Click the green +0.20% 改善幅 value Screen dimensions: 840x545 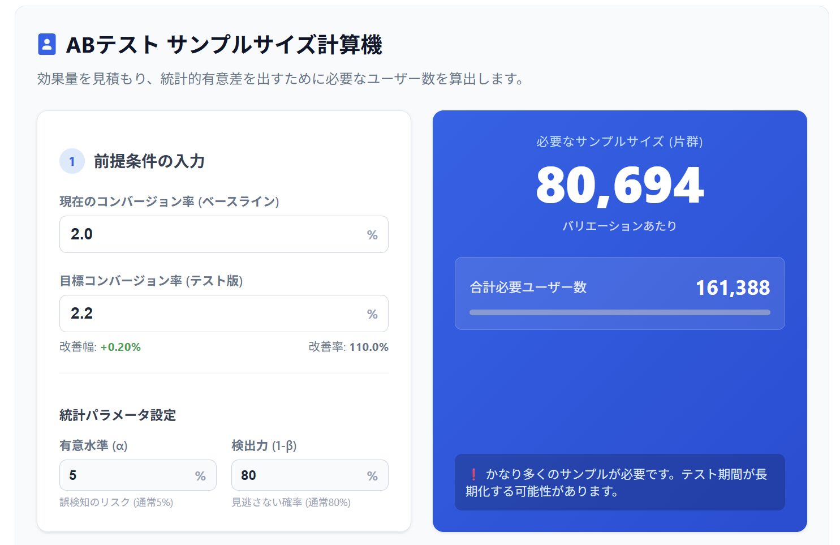point(120,347)
